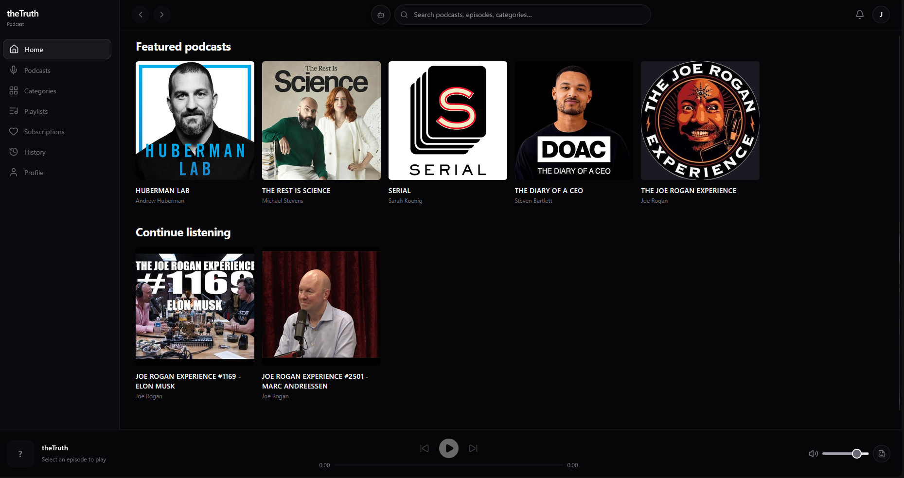Adjust the volume slider

pyautogui.click(x=846, y=454)
